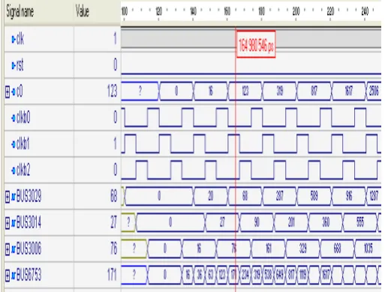The width and height of the screenshot is (385, 292).
Task: Select the clkb0 signal name
Action: (23, 118)
